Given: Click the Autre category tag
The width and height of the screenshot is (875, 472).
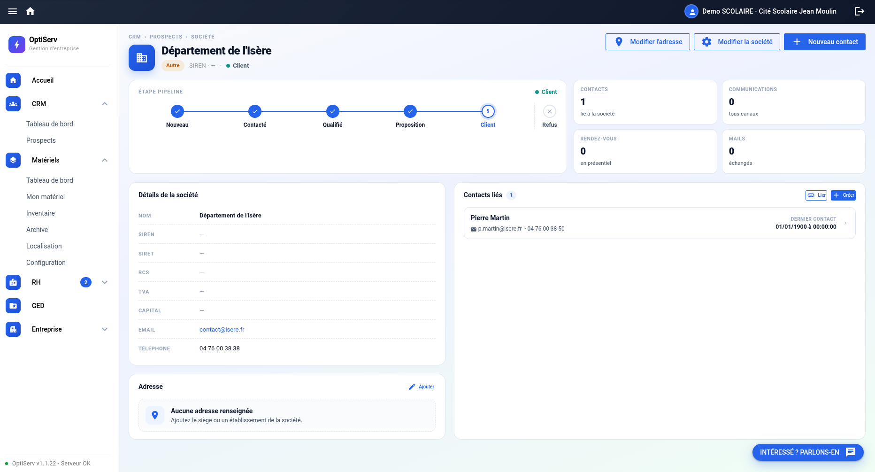Looking at the screenshot, I should pyautogui.click(x=173, y=66).
